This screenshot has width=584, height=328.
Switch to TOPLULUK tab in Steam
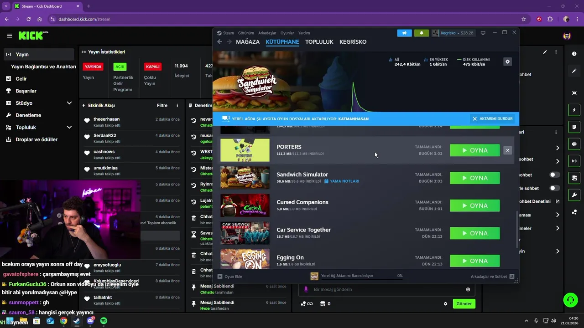[319, 42]
